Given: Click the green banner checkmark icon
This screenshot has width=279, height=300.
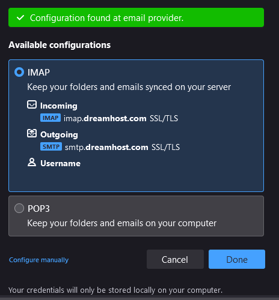Looking at the screenshot, I should tap(20, 17).
